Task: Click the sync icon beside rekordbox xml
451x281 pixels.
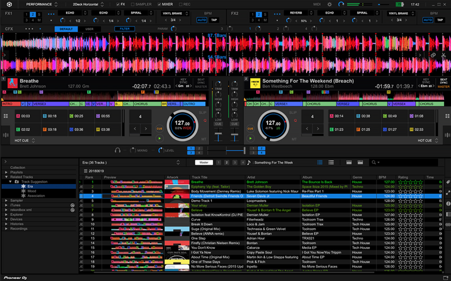Action: point(72,210)
